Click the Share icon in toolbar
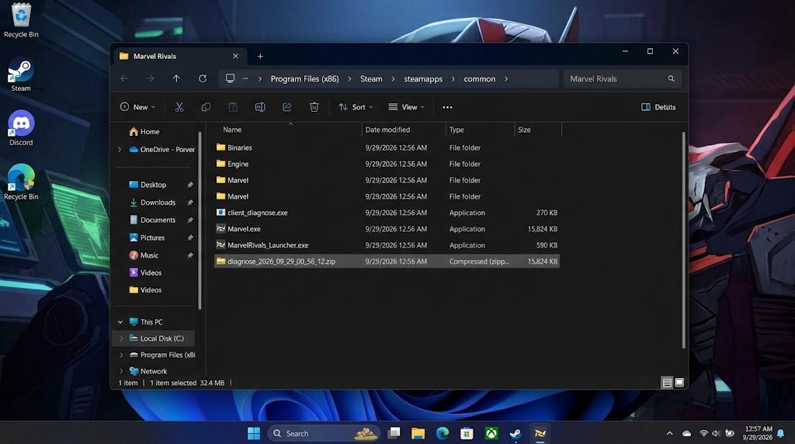The image size is (795, 444). 287,107
